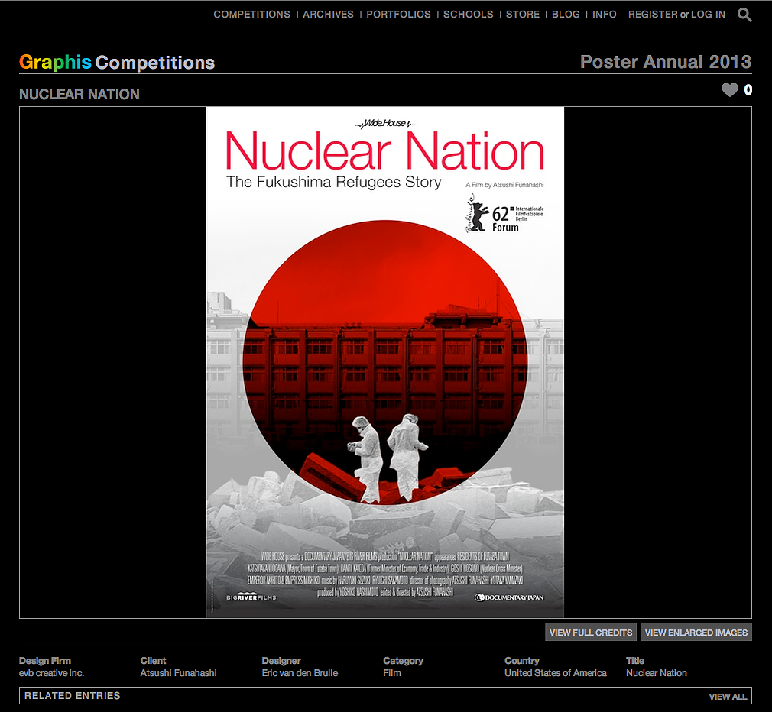Click the Country column label
This screenshot has width=772, height=712.
pyautogui.click(x=522, y=660)
